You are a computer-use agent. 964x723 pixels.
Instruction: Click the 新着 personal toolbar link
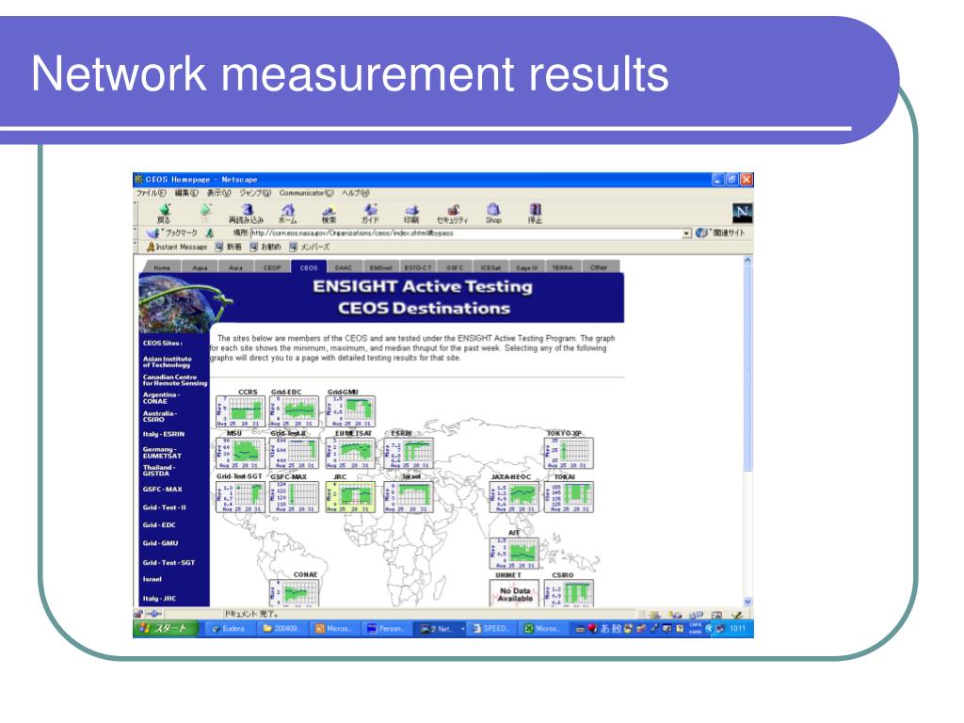[x=228, y=248]
